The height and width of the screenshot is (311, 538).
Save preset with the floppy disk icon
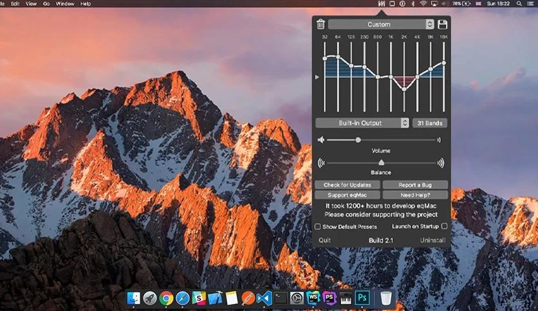[x=443, y=24]
